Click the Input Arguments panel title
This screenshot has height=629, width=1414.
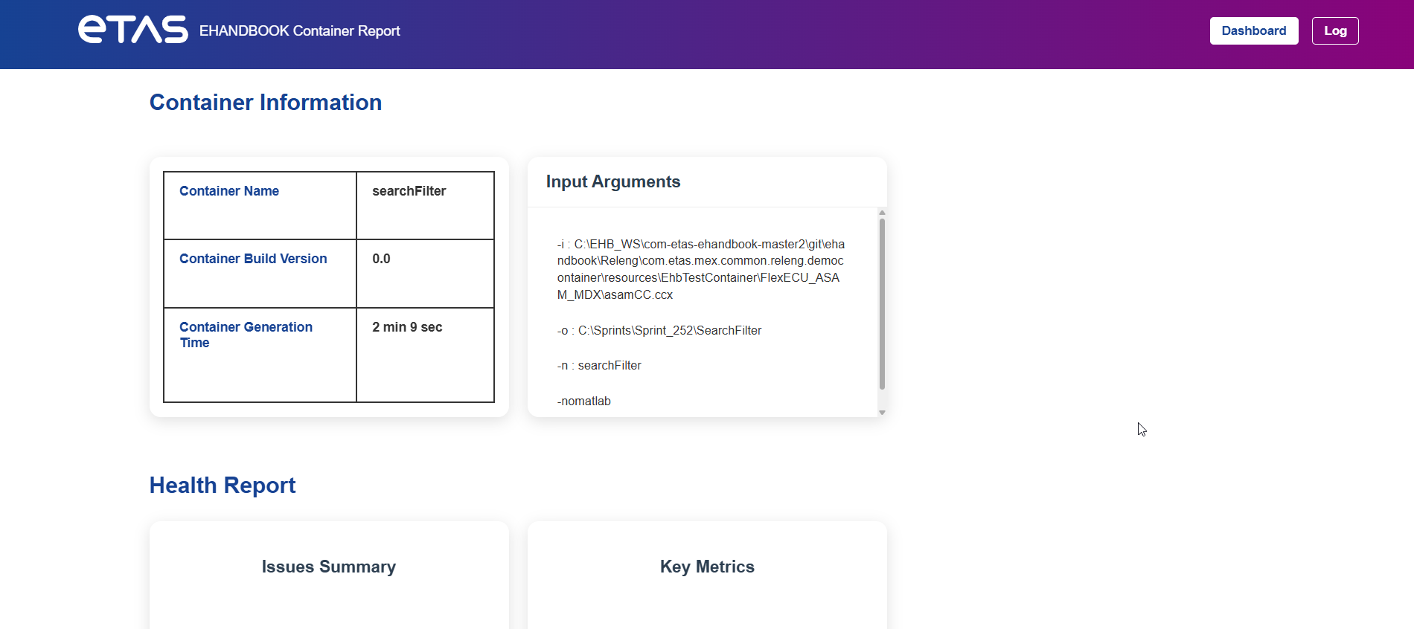612,181
